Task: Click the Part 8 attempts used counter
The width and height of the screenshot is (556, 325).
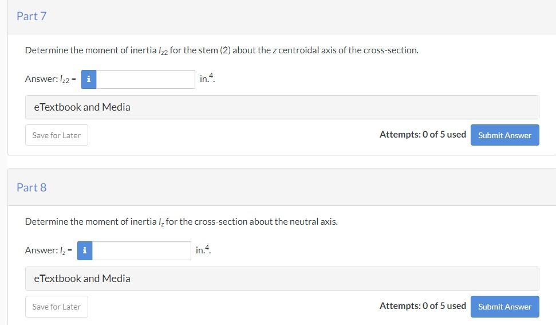Action: tap(423, 306)
